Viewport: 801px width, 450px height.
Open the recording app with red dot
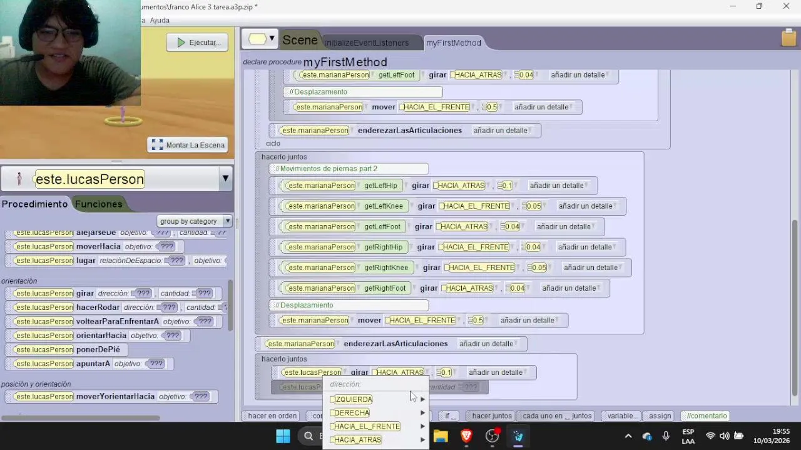(492, 436)
